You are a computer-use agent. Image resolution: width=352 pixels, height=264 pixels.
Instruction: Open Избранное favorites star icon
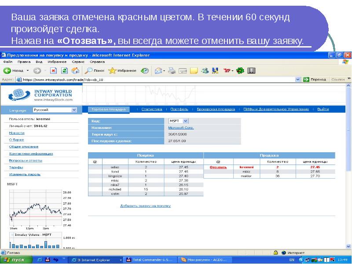(x=113, y=70)
